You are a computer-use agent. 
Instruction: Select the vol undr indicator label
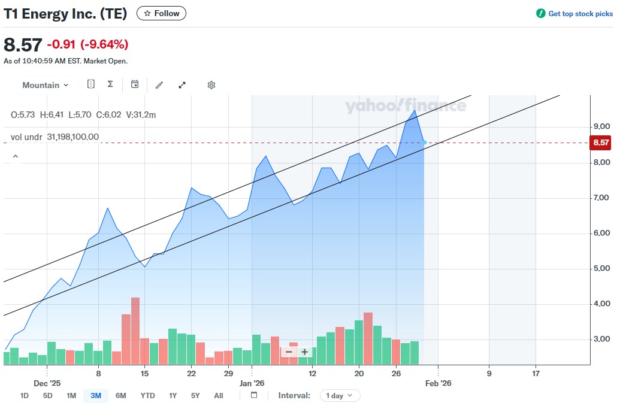point(26,137)
